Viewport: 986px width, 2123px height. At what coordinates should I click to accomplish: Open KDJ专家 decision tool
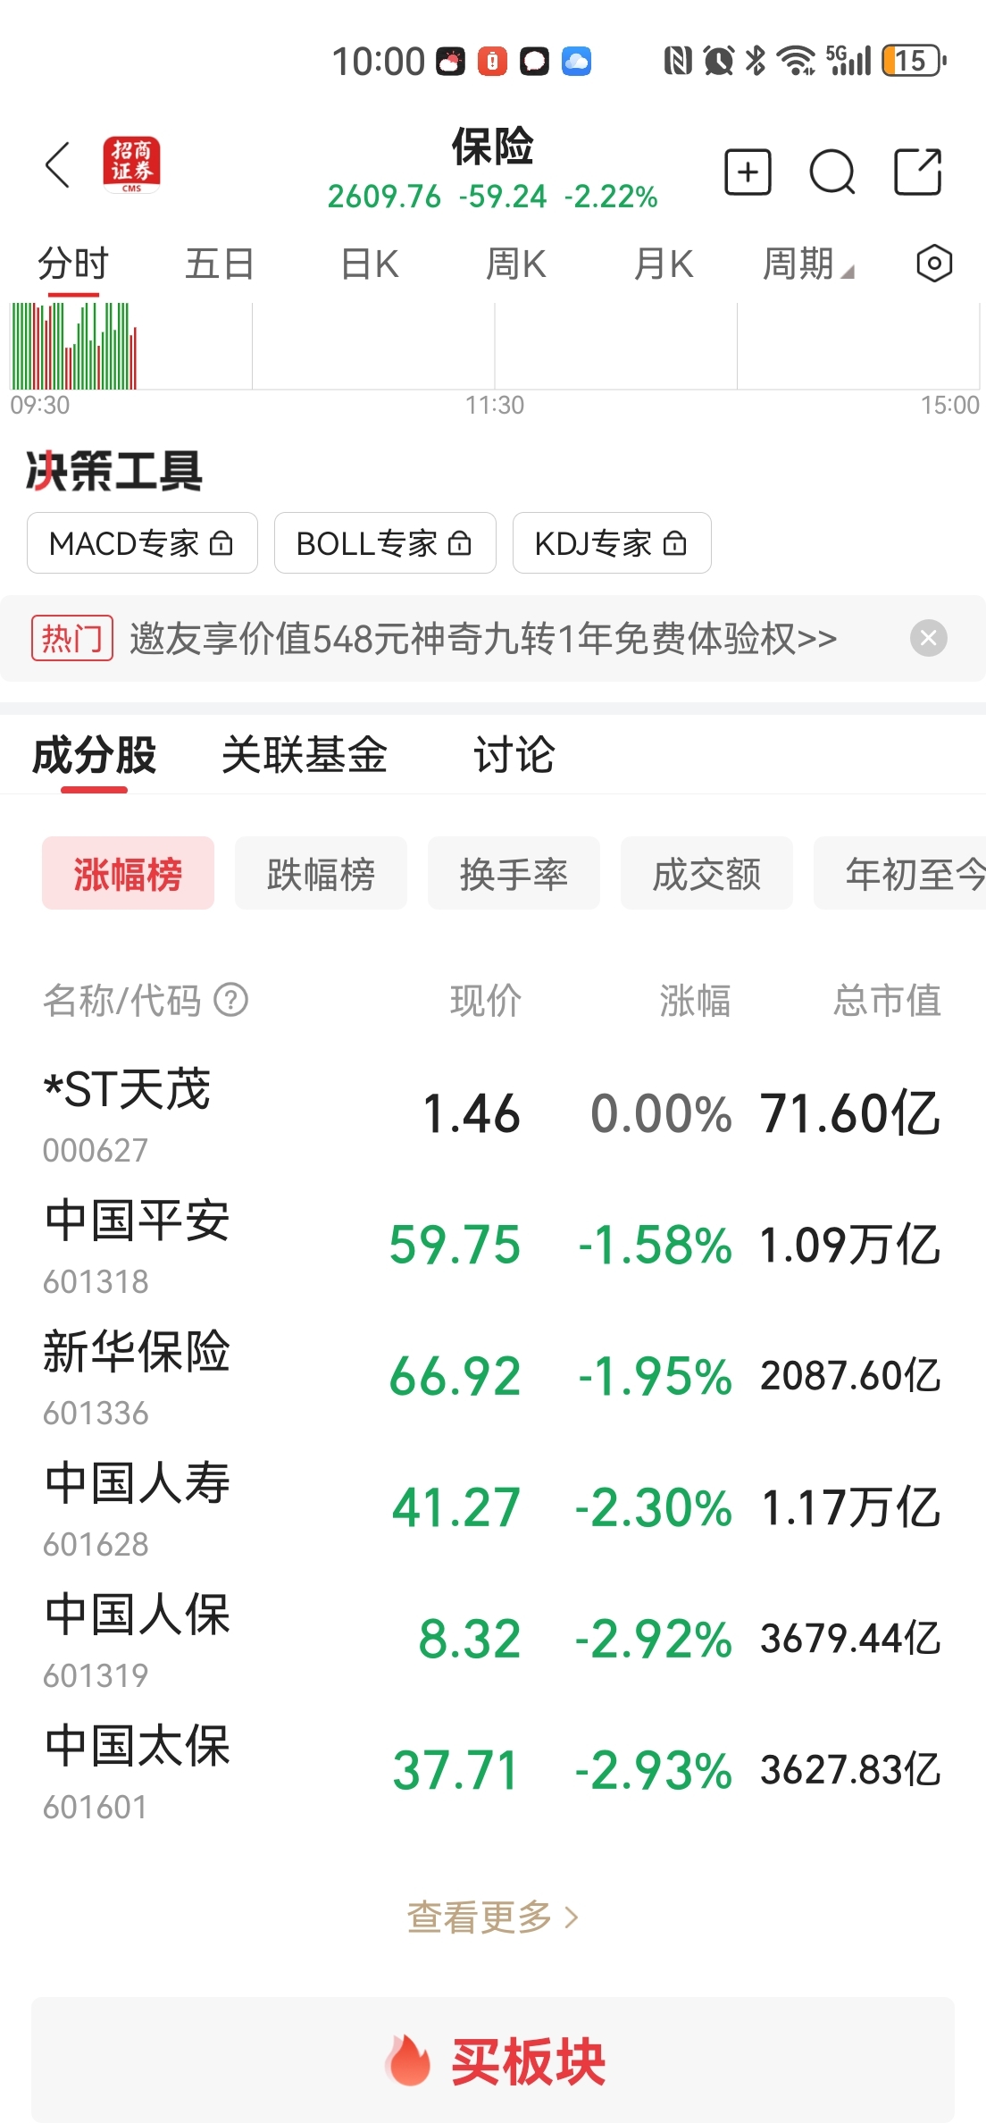coord(612,543)
